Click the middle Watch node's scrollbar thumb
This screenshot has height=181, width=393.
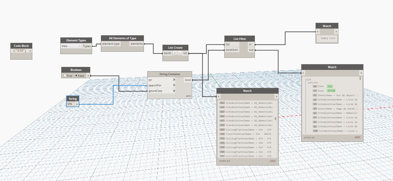276,119
